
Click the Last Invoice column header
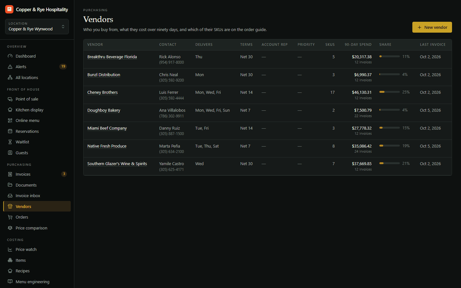click(433, 44)
